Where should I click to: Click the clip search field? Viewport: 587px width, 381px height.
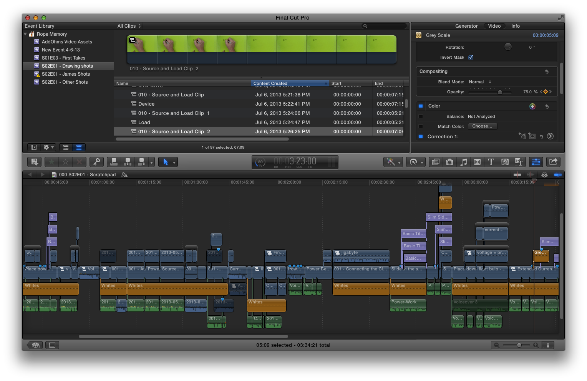(384, 26)
